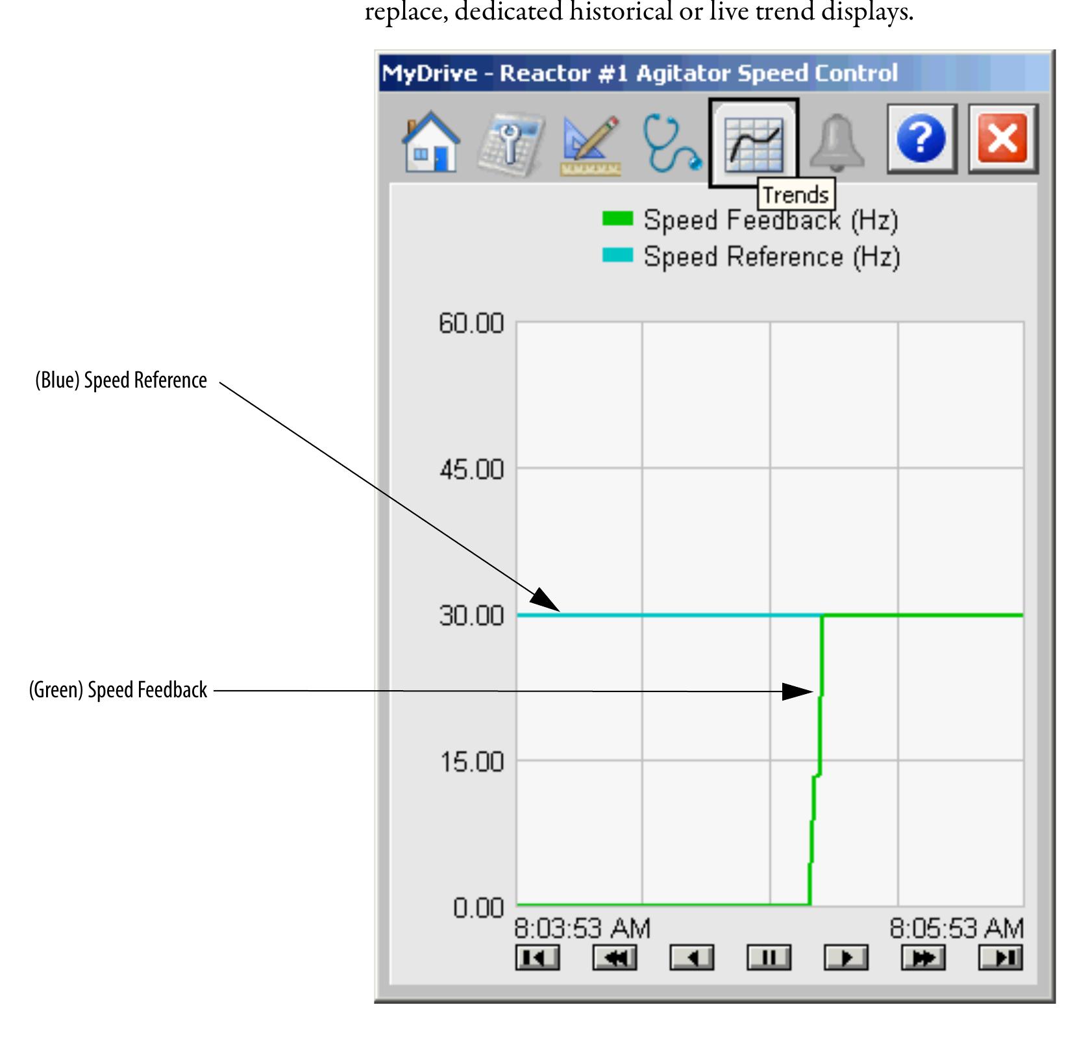Select the configuration ruler-and-pencil tool
The width and height of the screenshot is (1075, 1057).
[587, 144]
